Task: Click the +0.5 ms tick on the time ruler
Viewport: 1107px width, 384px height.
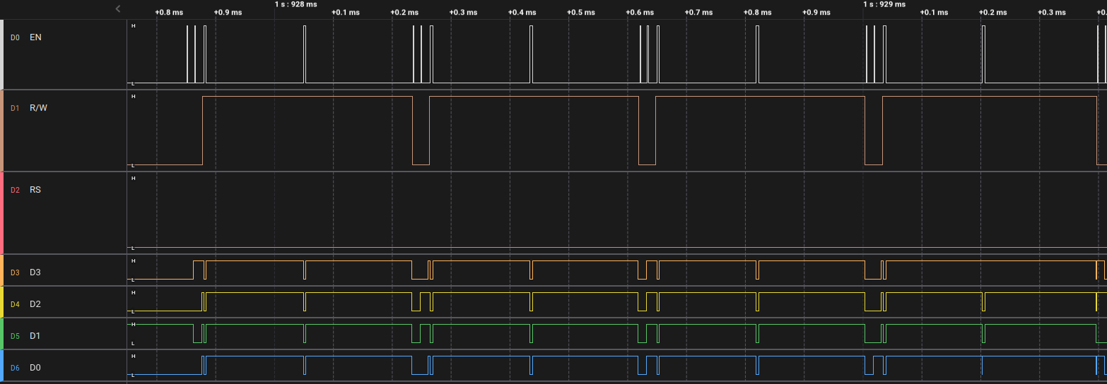Action: click(581, 13)
